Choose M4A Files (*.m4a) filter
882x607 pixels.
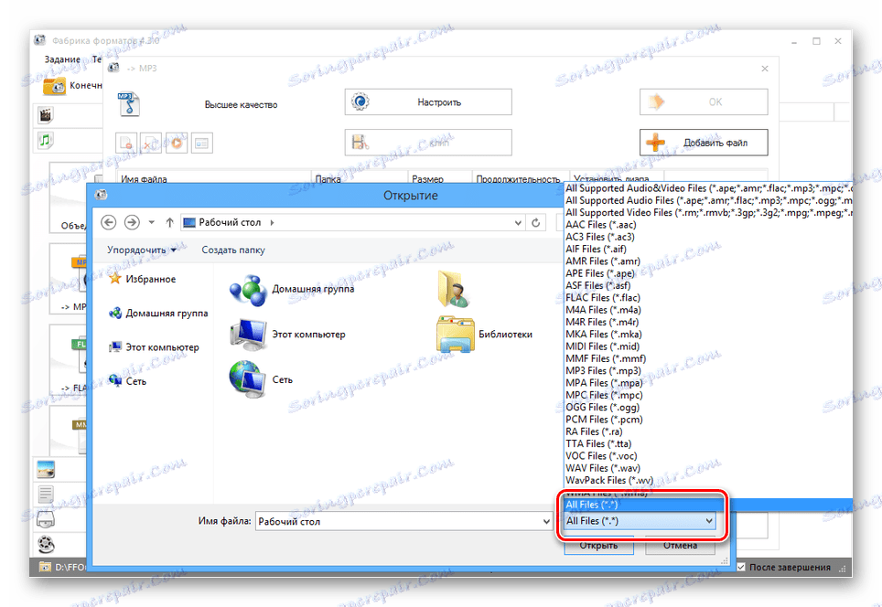pos(709,310)
